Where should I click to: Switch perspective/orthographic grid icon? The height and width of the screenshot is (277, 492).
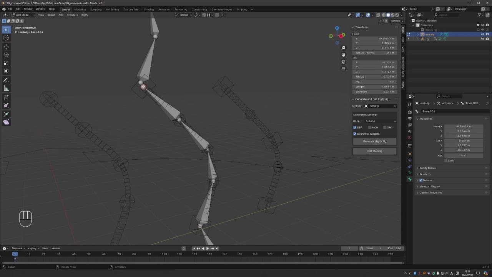click(x=343, y=68)
